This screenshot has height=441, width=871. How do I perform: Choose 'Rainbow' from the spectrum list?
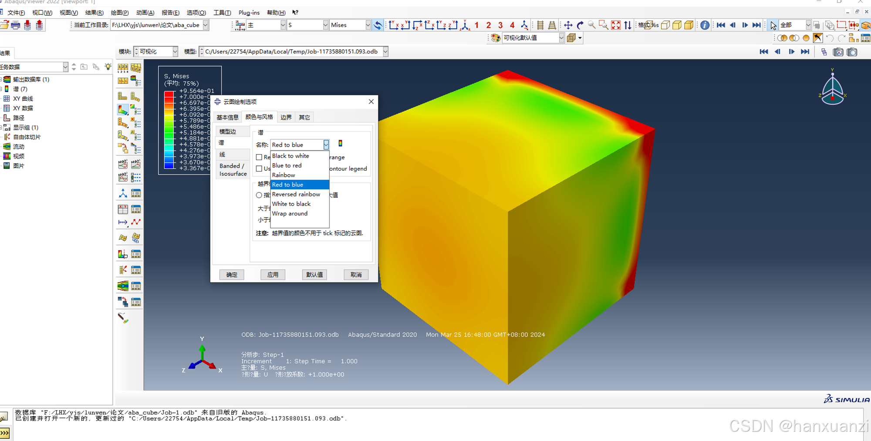pos(300,175)
